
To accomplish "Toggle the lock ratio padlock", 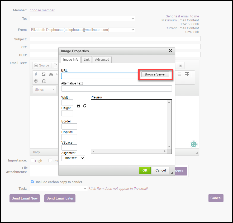I will 78,106.
